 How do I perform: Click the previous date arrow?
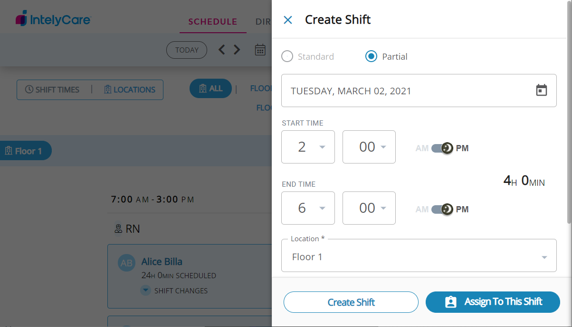[x=222, y=50]
